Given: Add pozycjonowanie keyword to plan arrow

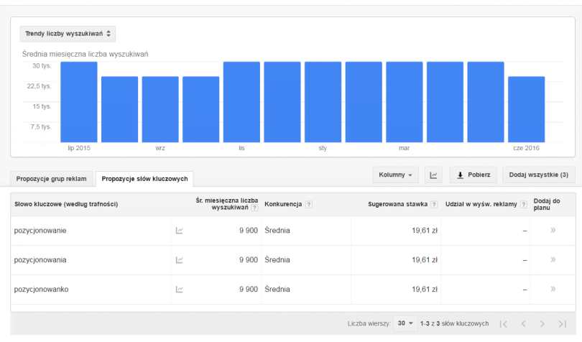Looking at the screenshot, I should point(553,231).
